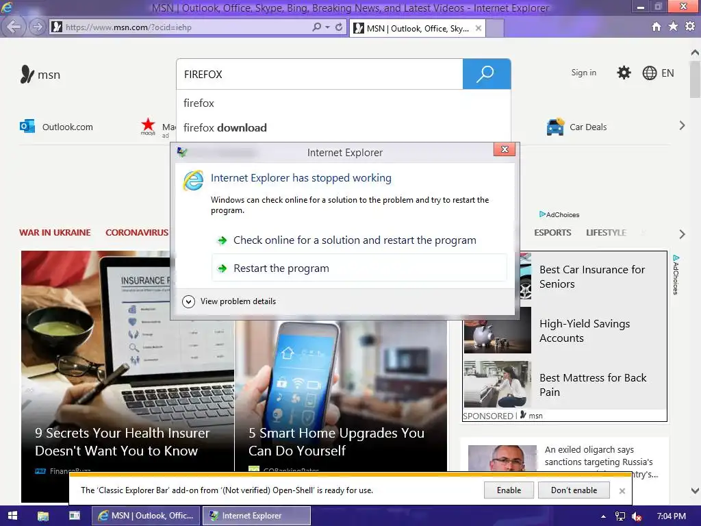Click the page scrollbar up arrow

695,53
